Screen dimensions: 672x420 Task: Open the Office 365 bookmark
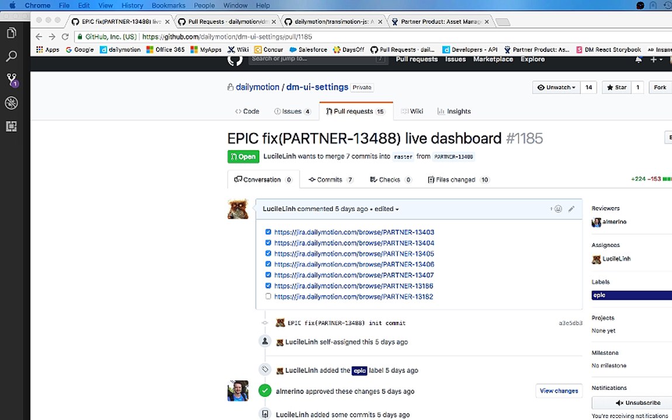coord(165,50)
